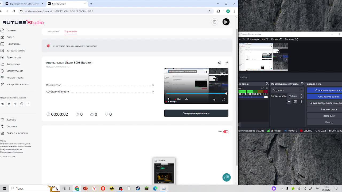This screenshot has height=192, width=342.
Task: Open Справка in Rutube sidebar
Action: click(11, 126)
